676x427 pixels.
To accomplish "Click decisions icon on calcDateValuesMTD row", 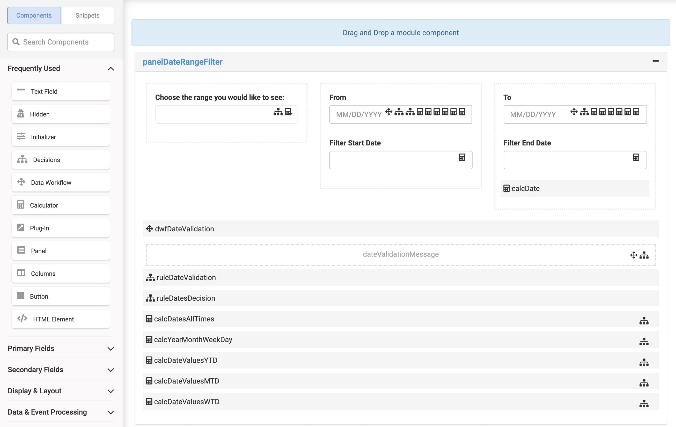I will tap(644, 383).
